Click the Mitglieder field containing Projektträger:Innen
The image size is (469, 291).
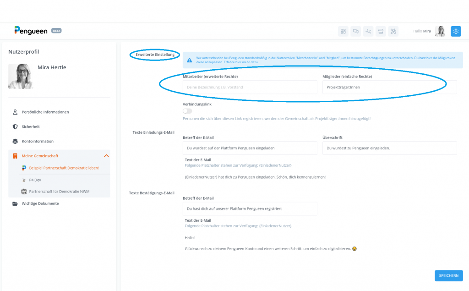point(389,87)
